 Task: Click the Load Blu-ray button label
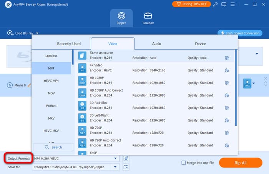[24, 33]
